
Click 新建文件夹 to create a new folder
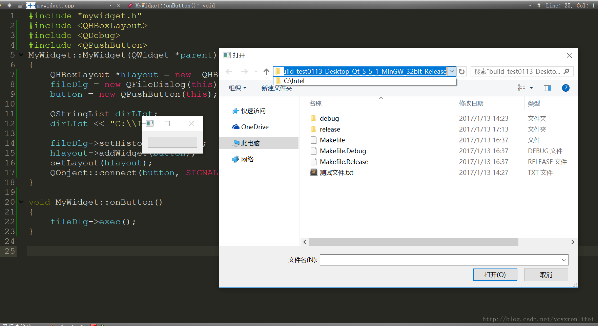click(x=276, y=88)
